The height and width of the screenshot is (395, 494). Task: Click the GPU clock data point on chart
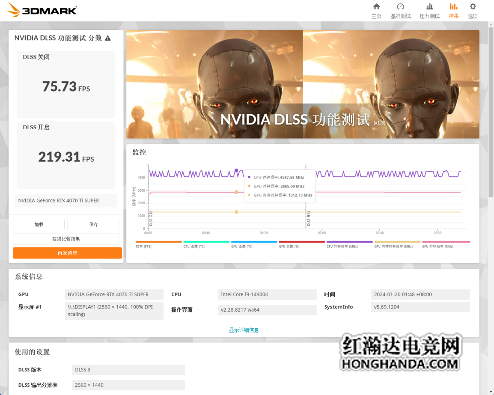[236, 192]
